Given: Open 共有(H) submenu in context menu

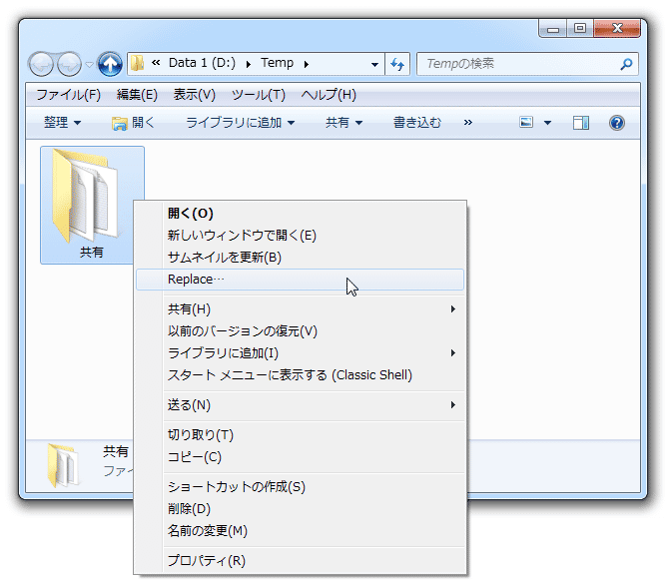Looking at the screenshot, I should (300, 309).
